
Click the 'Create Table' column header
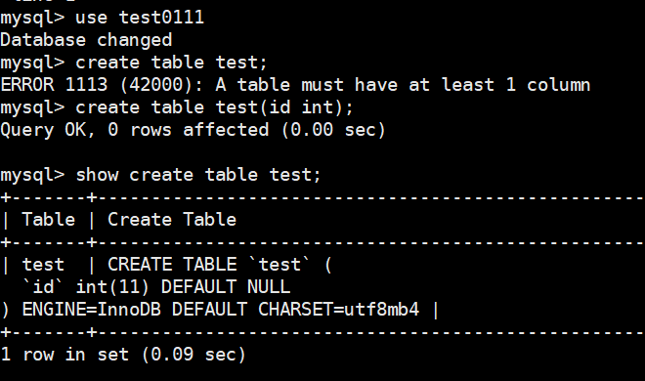[x=172, y=220]
